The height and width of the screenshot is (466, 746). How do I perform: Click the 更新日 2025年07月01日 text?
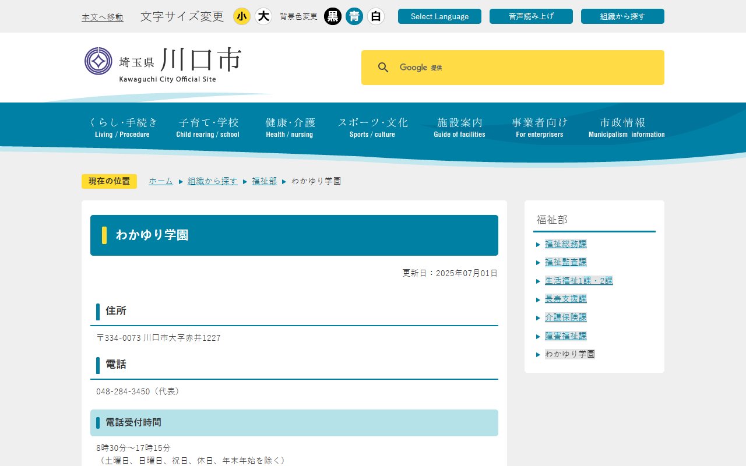[x=450, y=273]
